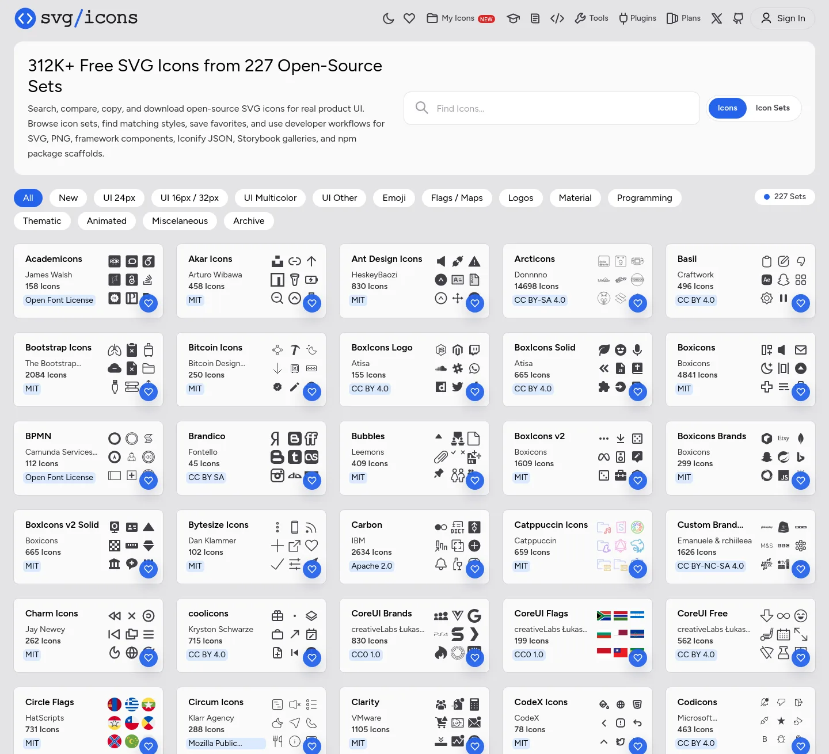
Task: Open the Clarity set title
Action: tap(366, 702)
